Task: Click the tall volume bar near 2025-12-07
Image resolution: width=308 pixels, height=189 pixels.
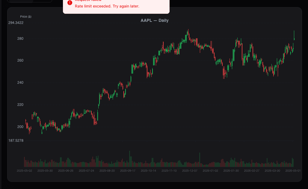Action: [x=200, y=160]
